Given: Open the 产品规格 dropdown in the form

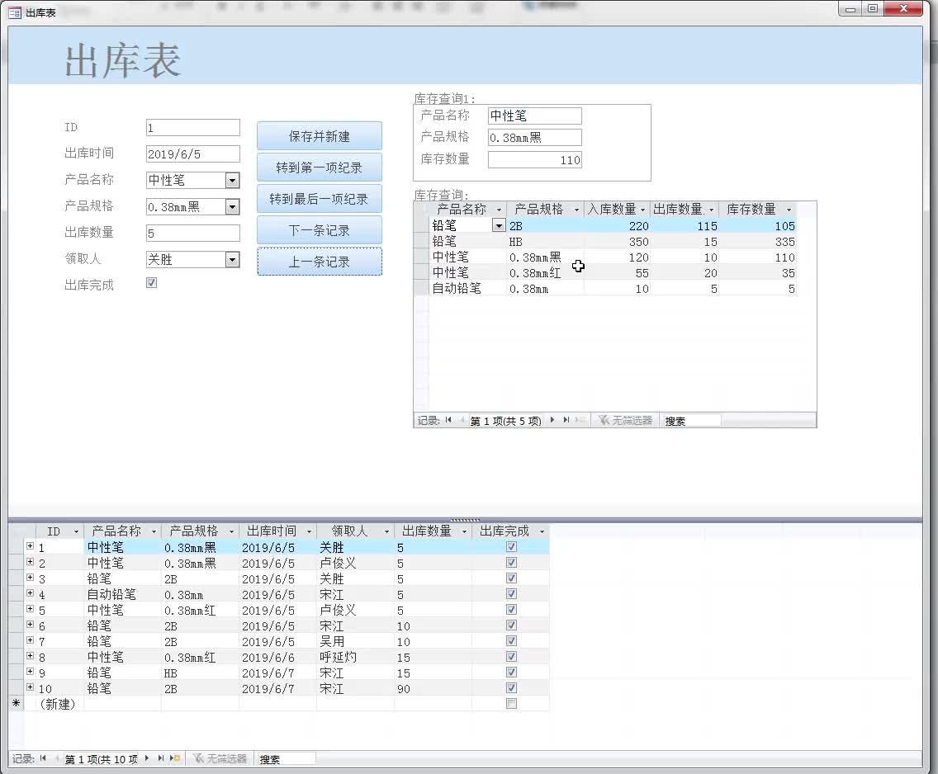Looking at the screenshot, I should (x=233, y=207).
